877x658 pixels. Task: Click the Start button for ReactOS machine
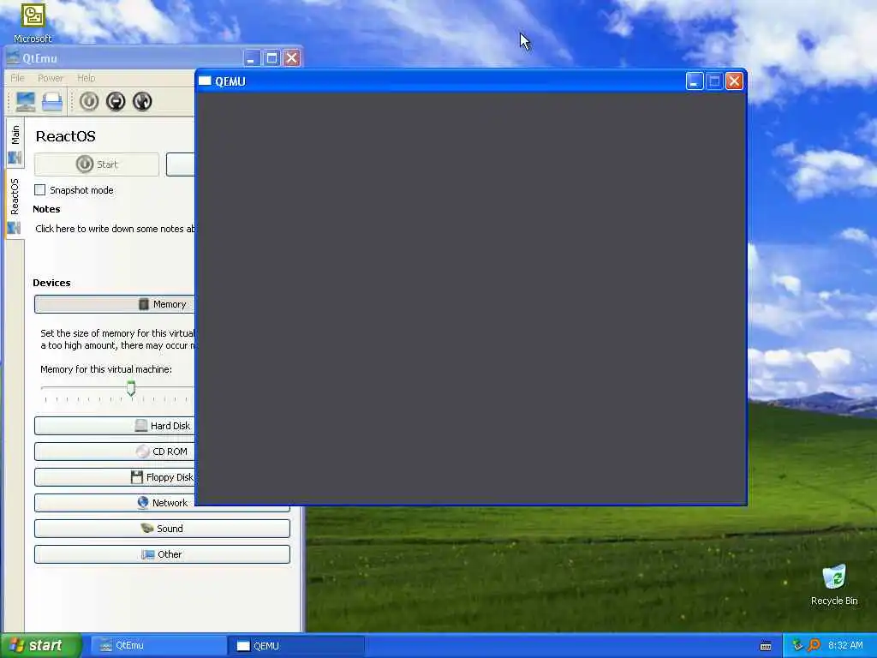click(97, 164)
